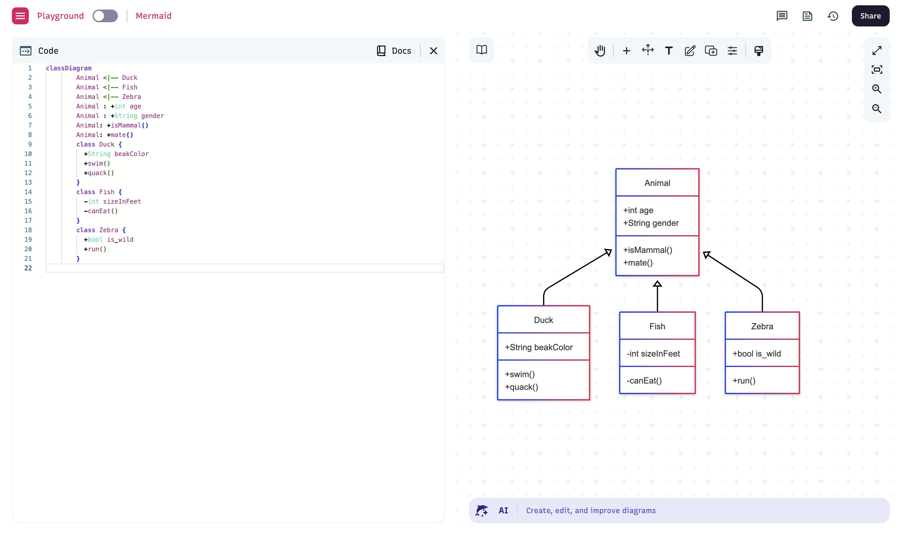Click the zoom out magnifier
Image resolution: width=900 pixels, height=534 pixels.
[x=876, y=109]
